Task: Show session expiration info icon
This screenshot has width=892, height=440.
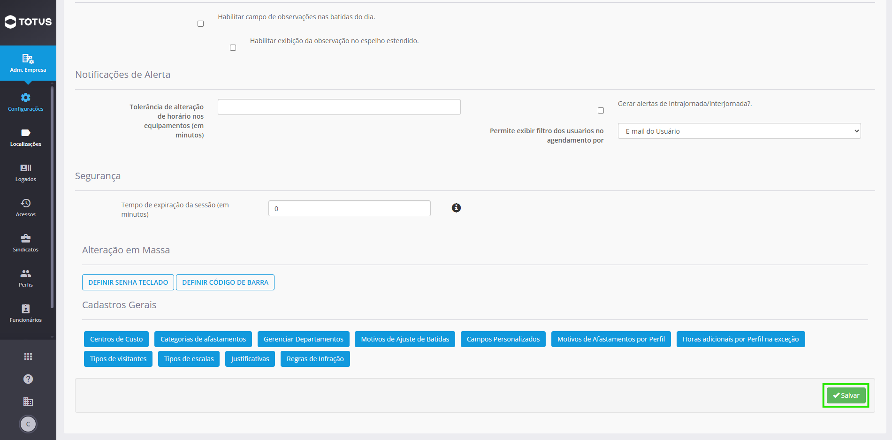Action: pos(456,208)
